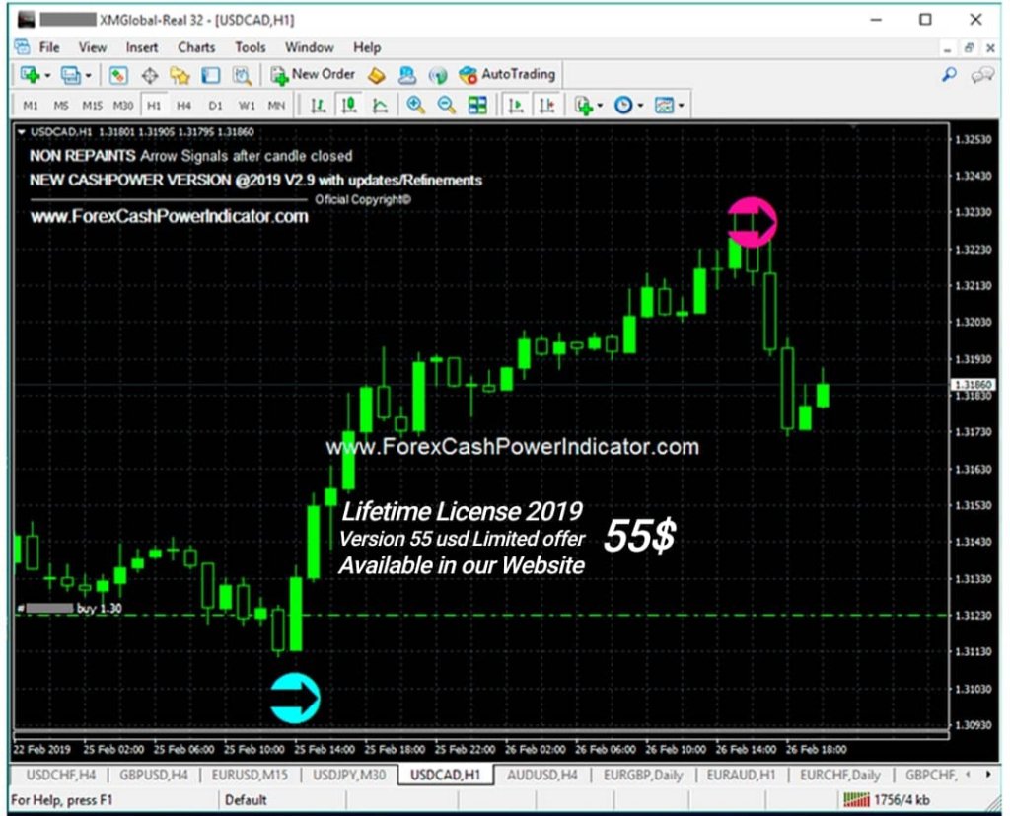The image size is (1010, 816).
Task: Open the View menu
Action: (92, 47)
